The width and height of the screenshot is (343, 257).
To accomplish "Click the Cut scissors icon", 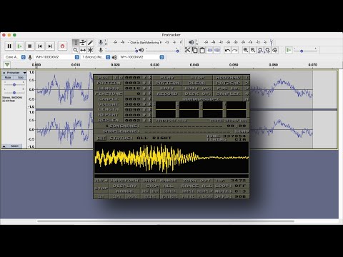I will point(187,50).
